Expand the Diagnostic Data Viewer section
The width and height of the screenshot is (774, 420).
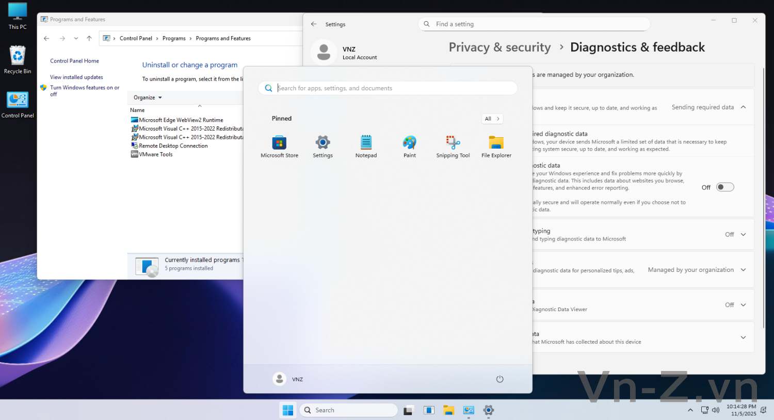pos(743,305)
